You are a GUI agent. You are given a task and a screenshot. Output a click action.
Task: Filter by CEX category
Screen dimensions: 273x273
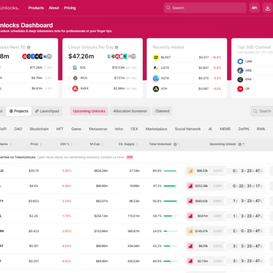(134, 129)
